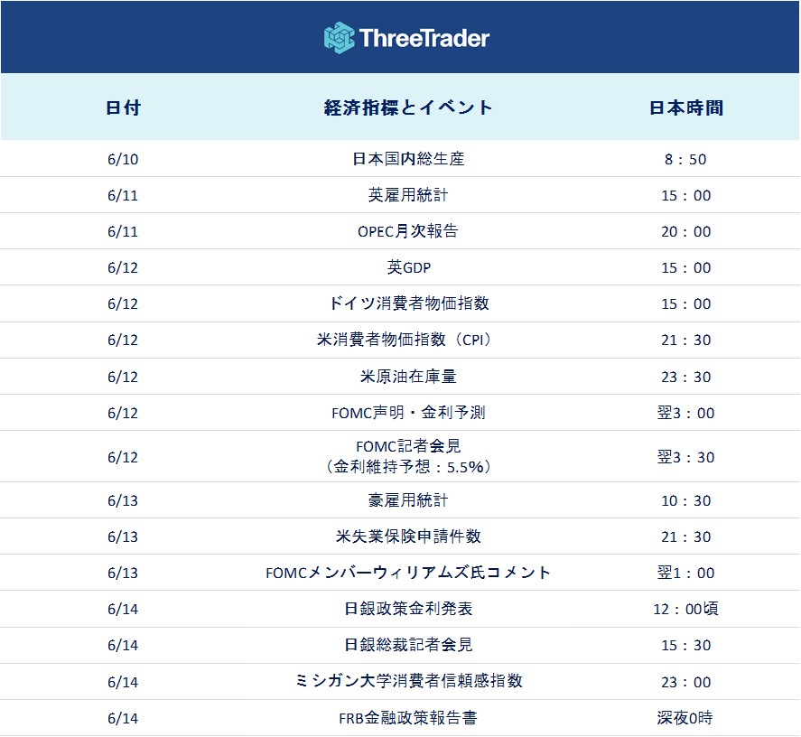Click the 米消費者物価指数（CPI） event
This screenshot has width=801, height=737.
[x=408, y=340]
